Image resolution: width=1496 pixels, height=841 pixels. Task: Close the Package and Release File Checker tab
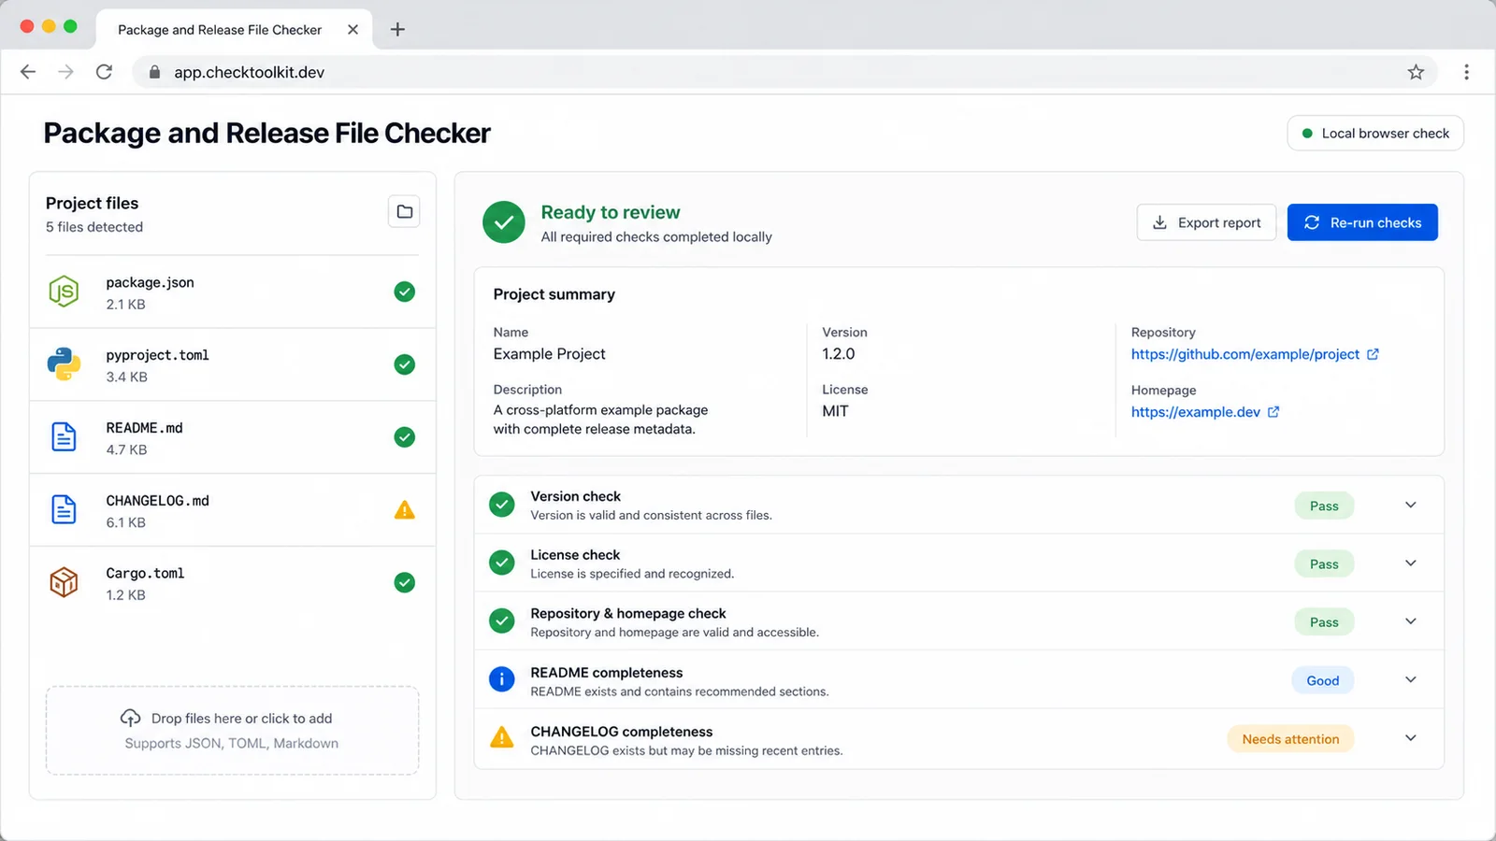pyautogui.click(x=352, y=30)
